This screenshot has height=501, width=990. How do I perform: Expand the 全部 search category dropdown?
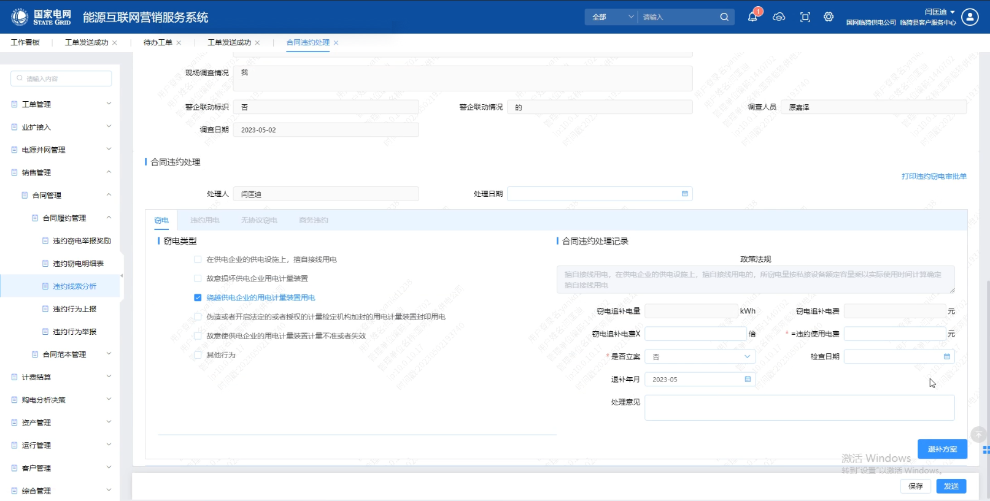(612, 17)
